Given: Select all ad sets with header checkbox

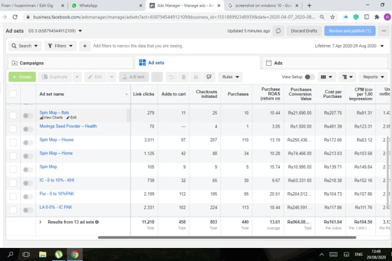Looking at the screenshot, I should [13, 94].
